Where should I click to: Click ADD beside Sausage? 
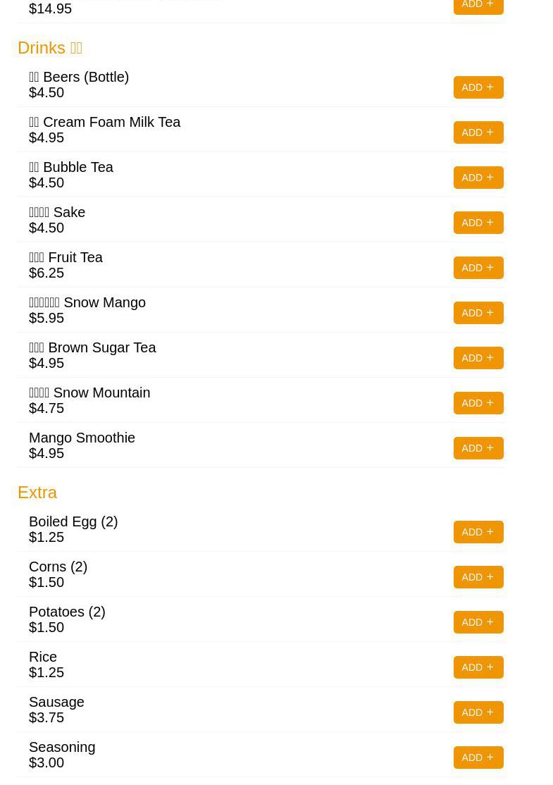[x=478, y=712]
